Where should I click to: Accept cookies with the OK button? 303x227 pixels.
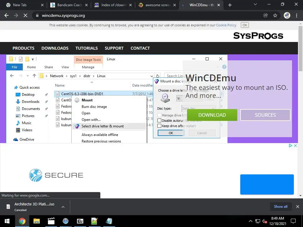(x=245, y=25)
